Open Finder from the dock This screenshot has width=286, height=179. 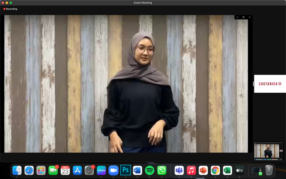click(17, 171)
